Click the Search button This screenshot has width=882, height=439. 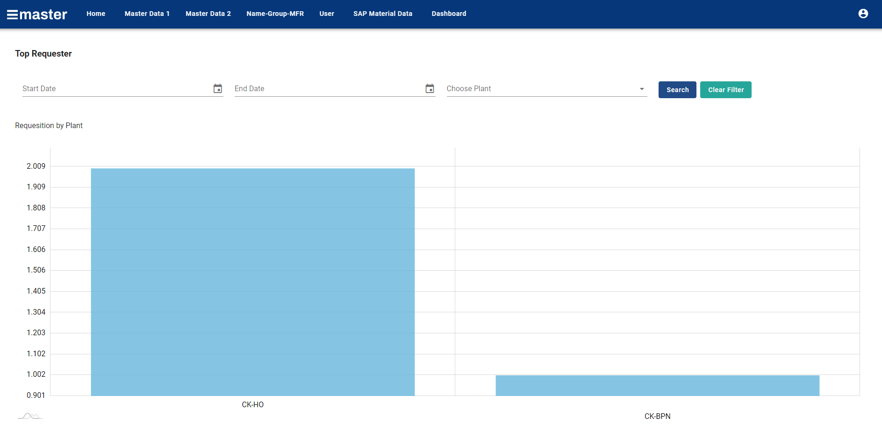[677, 90]
